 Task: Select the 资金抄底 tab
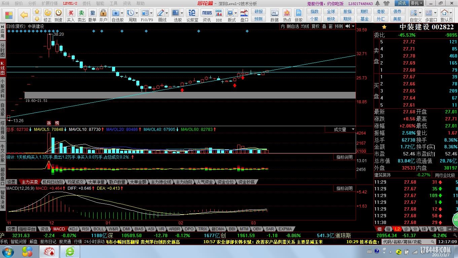tap(246, 182)
